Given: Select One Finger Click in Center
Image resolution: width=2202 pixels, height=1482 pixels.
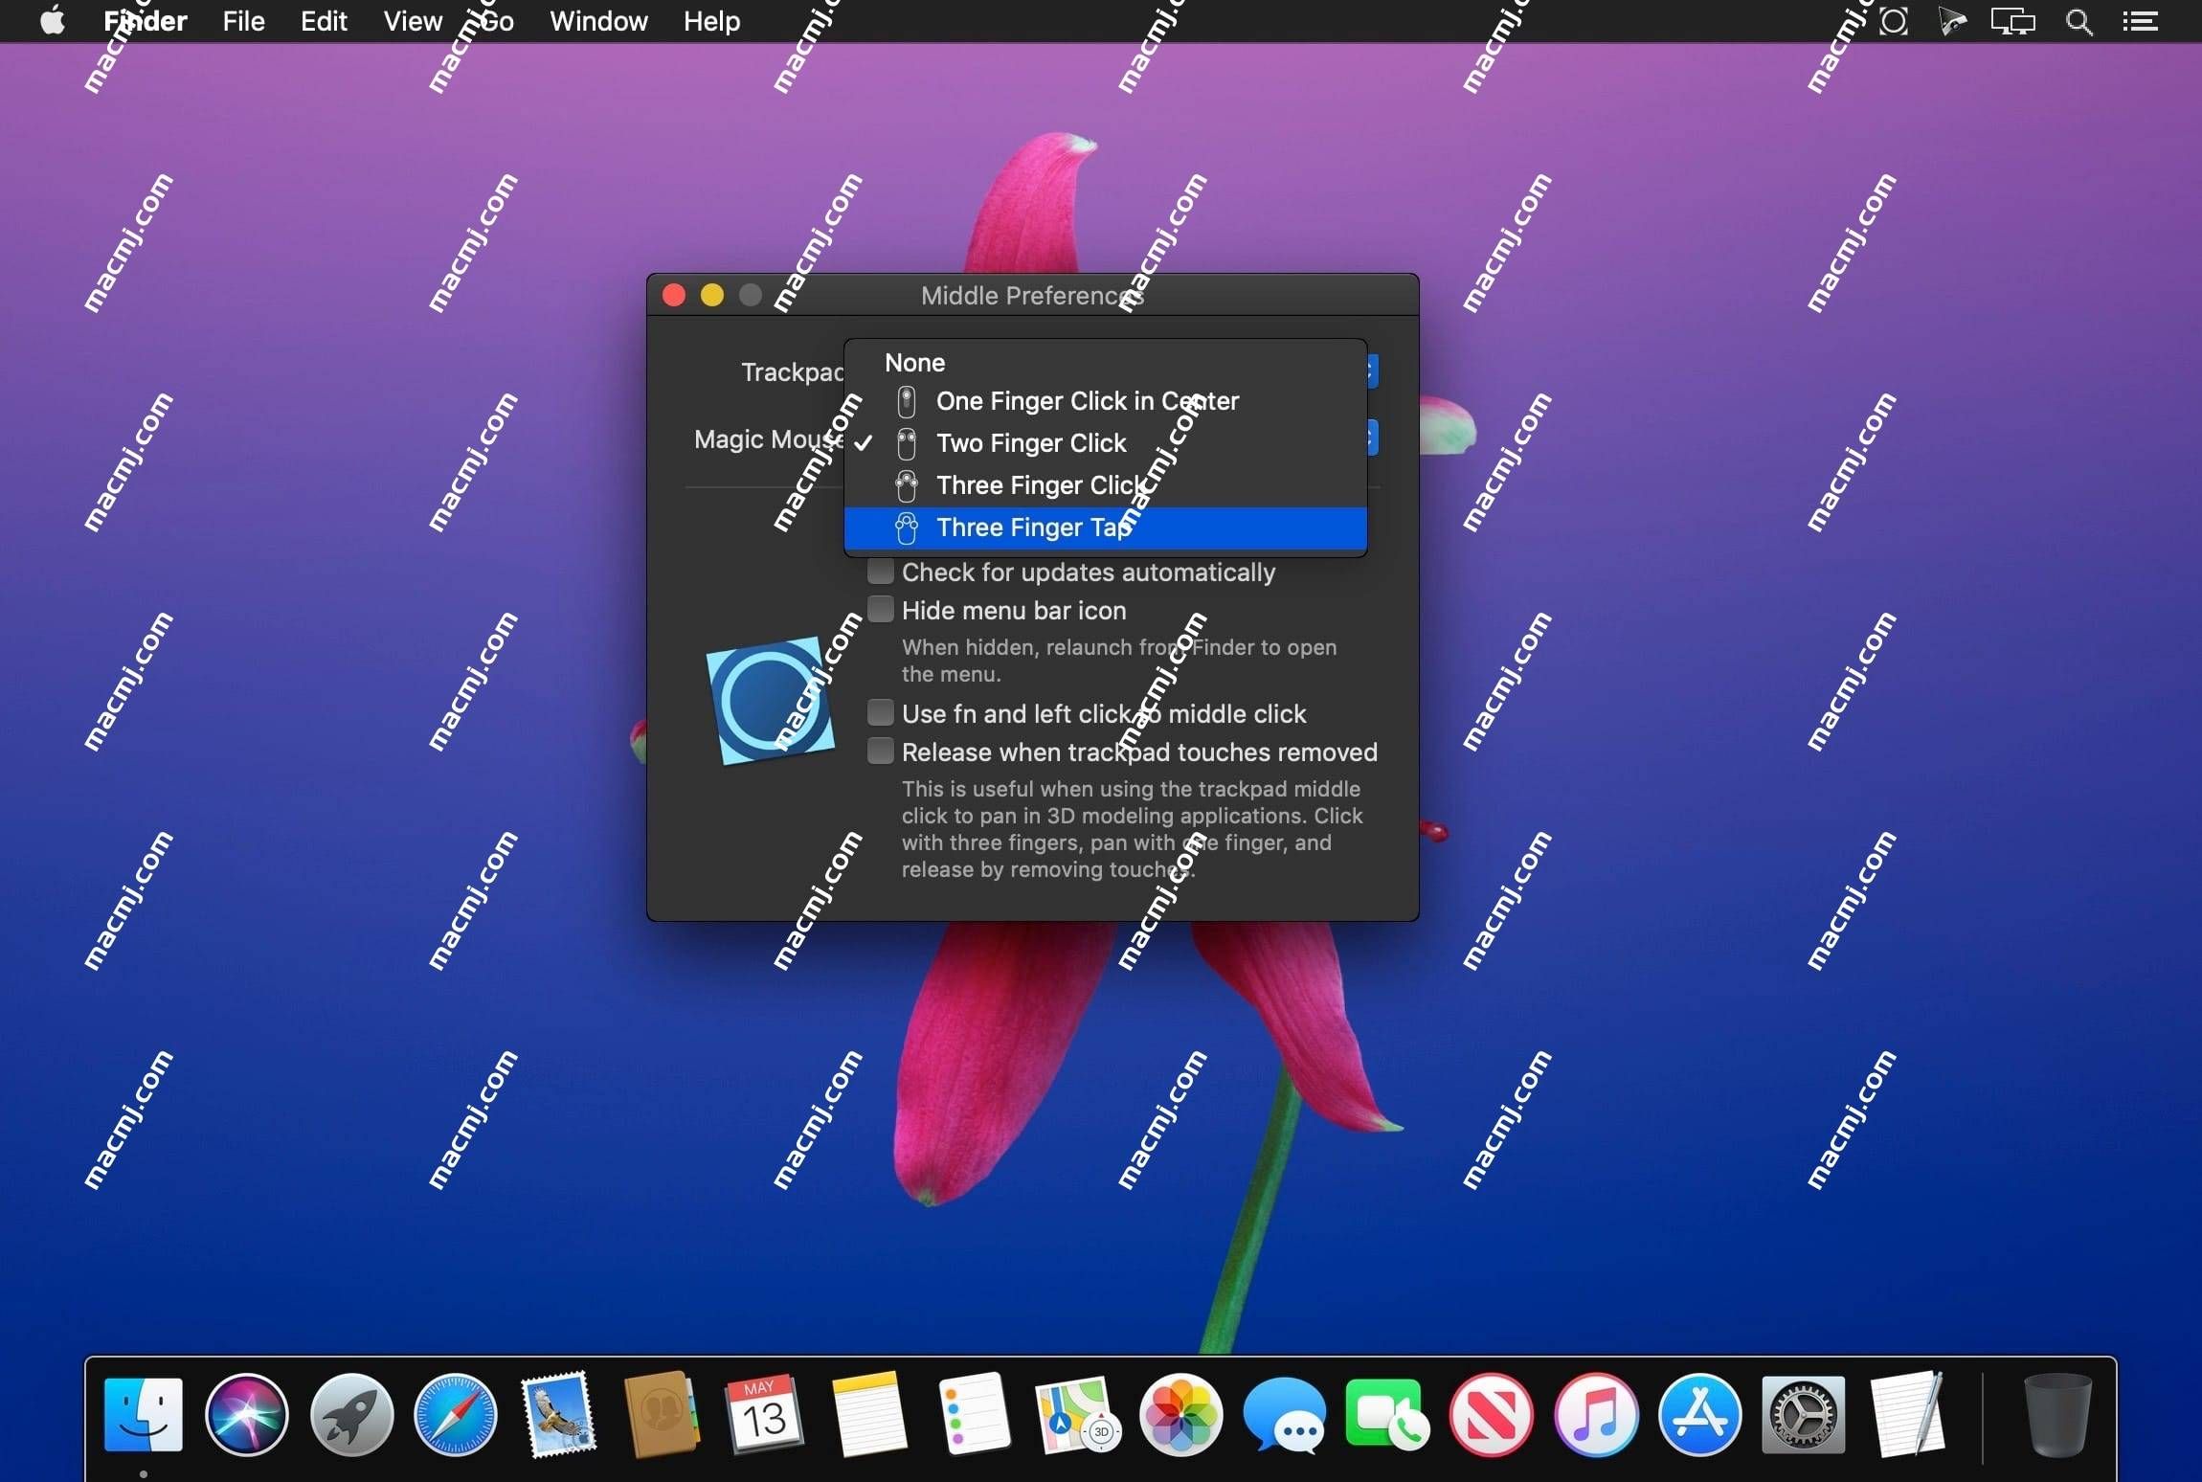Looking at the screenshot, I should pos(1105,400).
